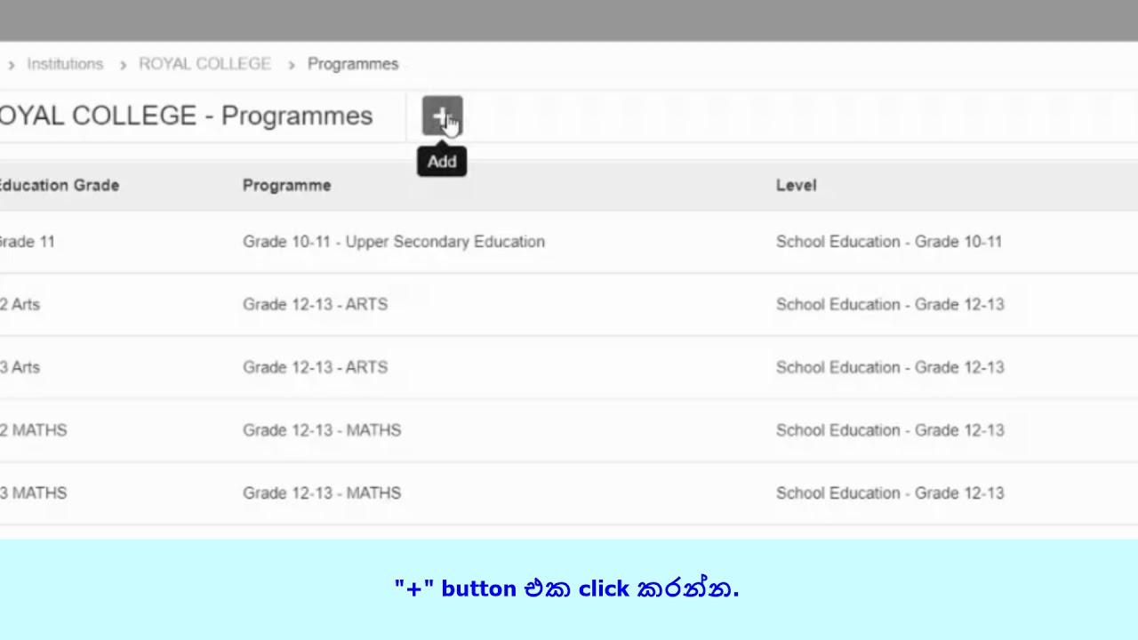
Task: Click the Level column header
Action: tap(796, 185)
